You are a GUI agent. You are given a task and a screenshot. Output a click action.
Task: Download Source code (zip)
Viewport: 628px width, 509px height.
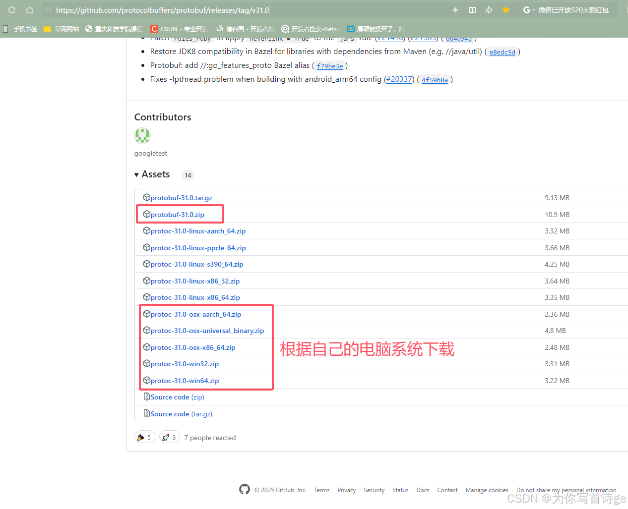(178, 397)
